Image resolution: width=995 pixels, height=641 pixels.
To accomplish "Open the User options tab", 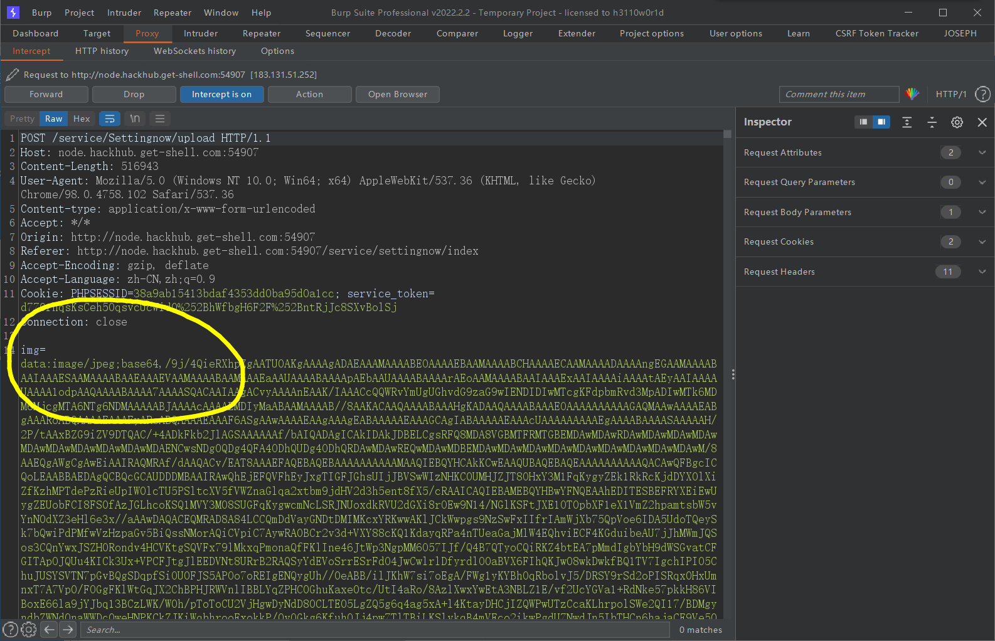I will 736,33.
